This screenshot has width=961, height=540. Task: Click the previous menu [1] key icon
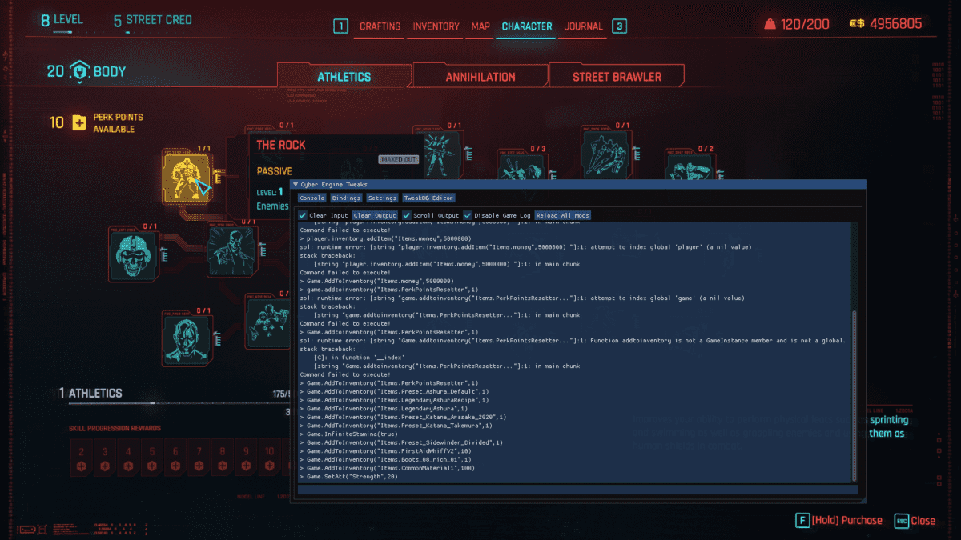(341, 26)
